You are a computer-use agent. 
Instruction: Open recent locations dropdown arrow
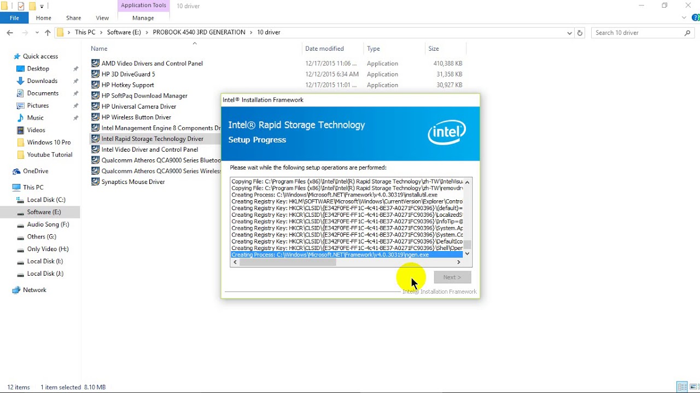point(37,33)
